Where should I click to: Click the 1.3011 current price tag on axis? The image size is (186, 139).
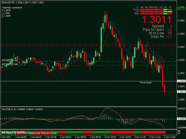pos(181,92)
